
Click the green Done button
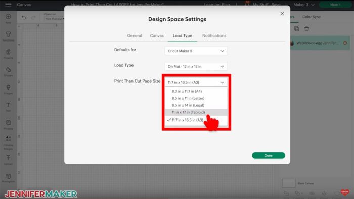[x=269, y=155]
